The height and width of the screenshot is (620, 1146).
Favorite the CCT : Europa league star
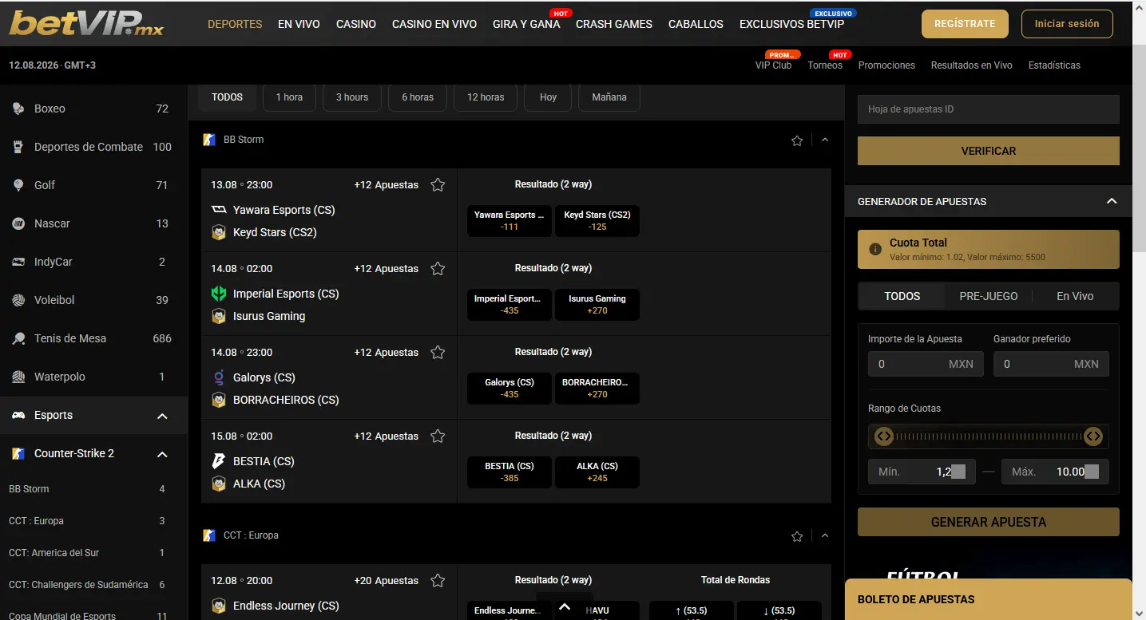[797, 536]
